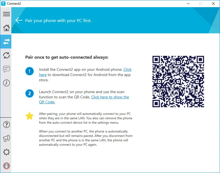
Task: Open the sync circular arrows icon
Action: [x=6, y=55]
